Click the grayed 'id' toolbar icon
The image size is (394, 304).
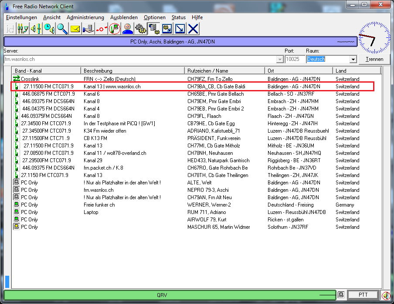point(10,29)
